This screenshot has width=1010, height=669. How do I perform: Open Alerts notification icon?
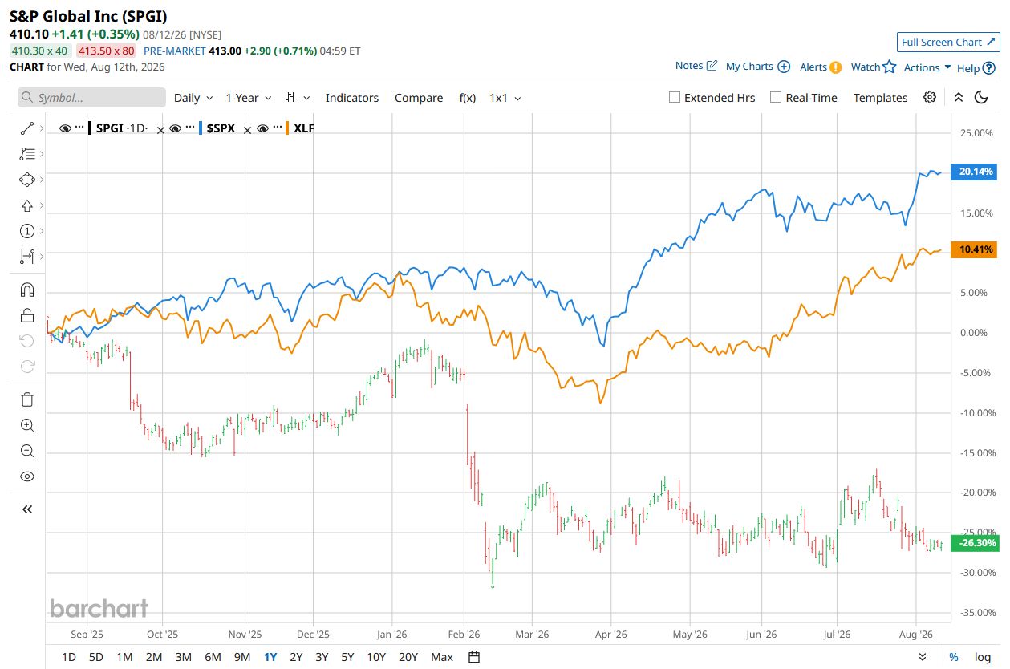[x=835, y=67]
